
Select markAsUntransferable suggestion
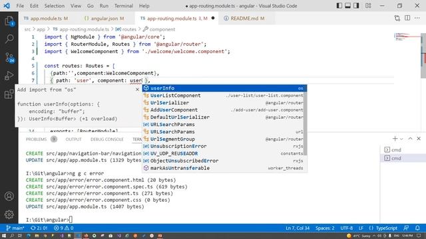point(223,168)
